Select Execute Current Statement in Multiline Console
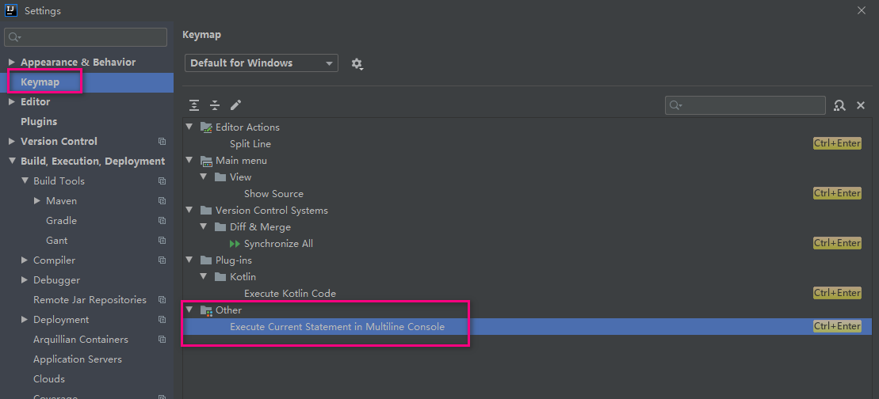The image size is (879, 399). 337,327
